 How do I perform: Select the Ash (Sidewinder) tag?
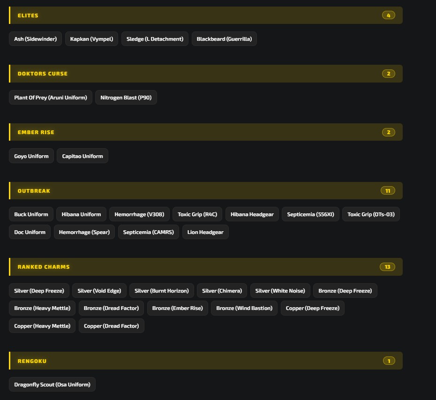(35, 39)
